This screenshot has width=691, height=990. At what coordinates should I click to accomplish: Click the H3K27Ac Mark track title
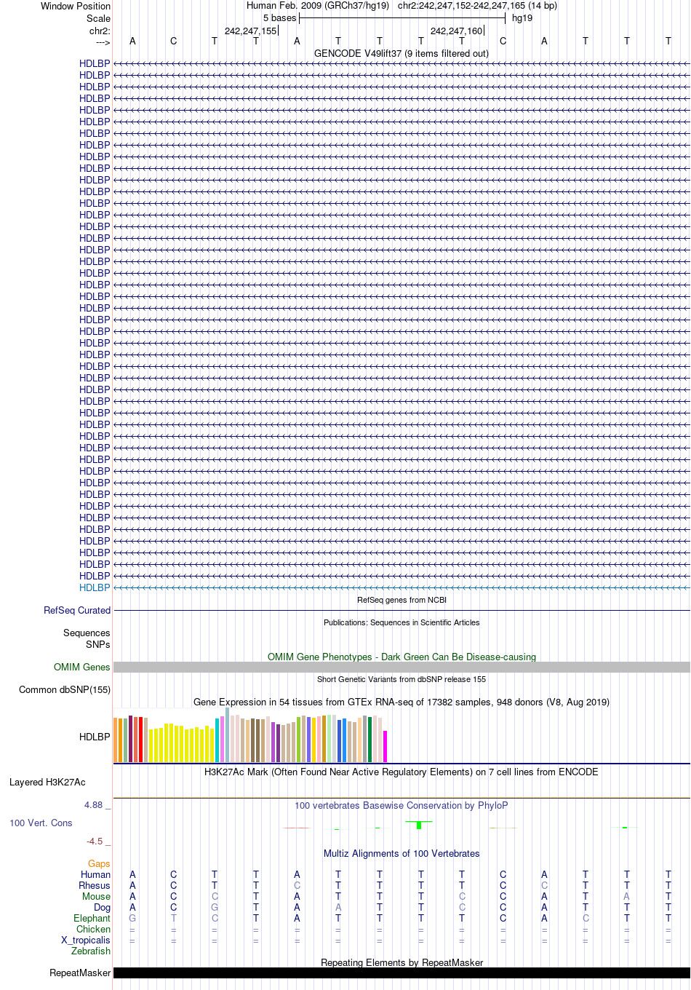pyautogui.click(x=402, y=772)
